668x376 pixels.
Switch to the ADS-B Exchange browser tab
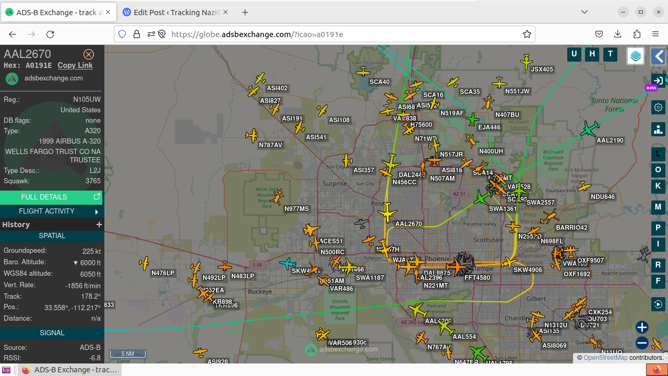[59, 13]
